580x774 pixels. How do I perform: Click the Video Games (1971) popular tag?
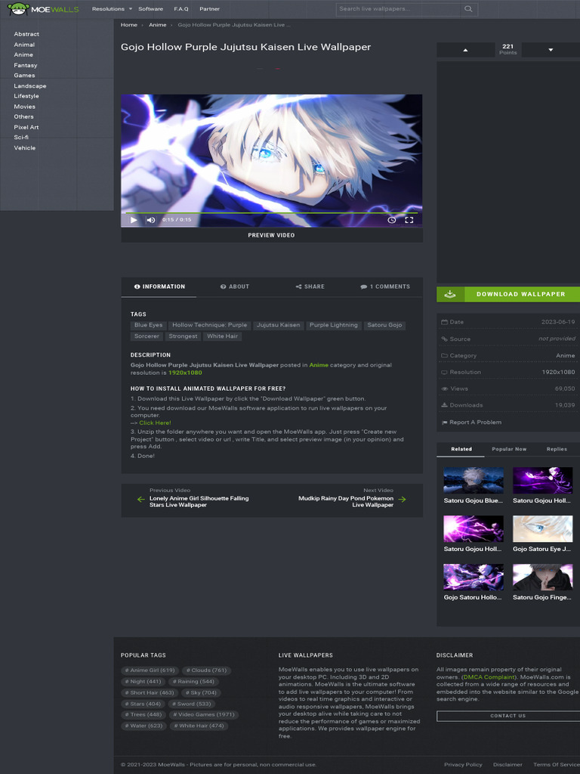[204, 715]
